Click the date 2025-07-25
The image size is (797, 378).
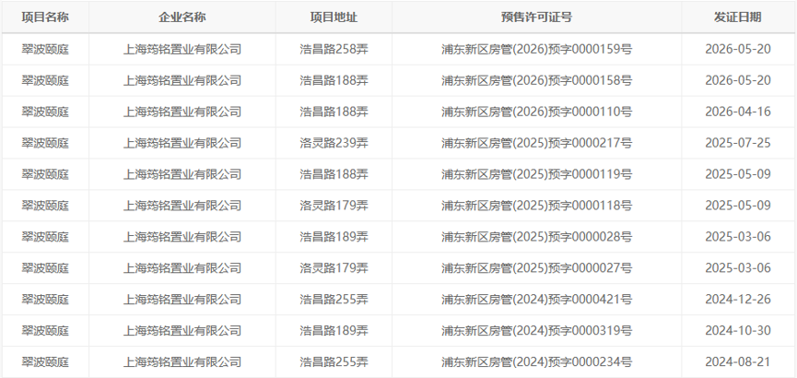point(737,143)
